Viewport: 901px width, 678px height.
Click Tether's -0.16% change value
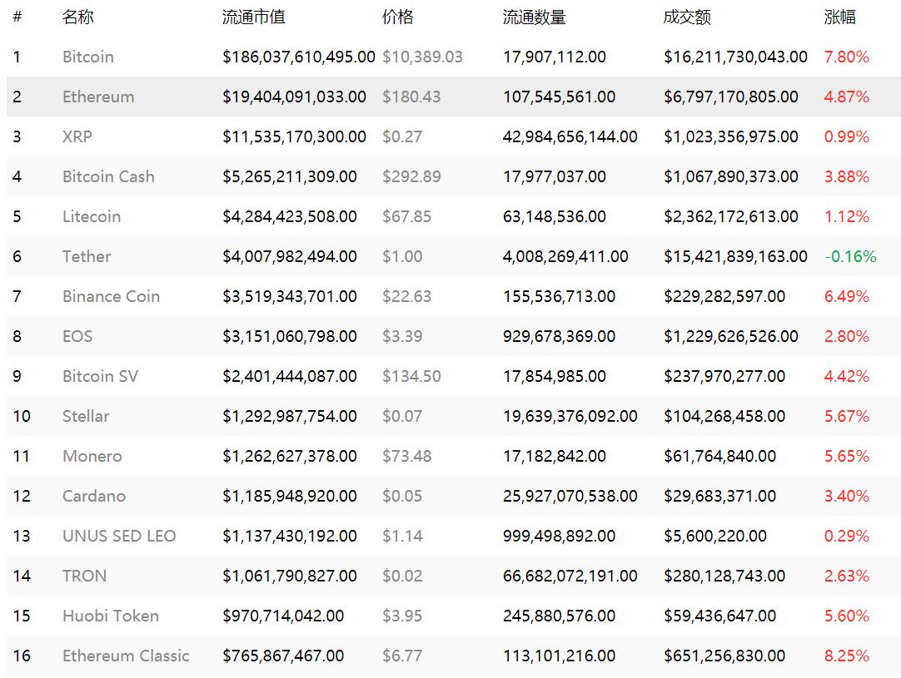850,257
